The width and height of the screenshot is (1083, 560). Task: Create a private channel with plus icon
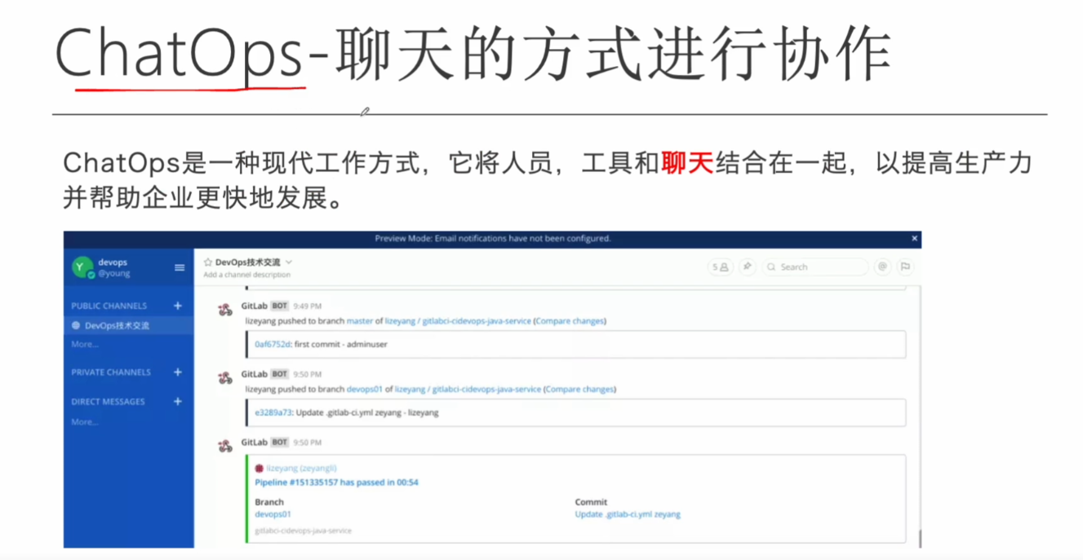point(178,372)
